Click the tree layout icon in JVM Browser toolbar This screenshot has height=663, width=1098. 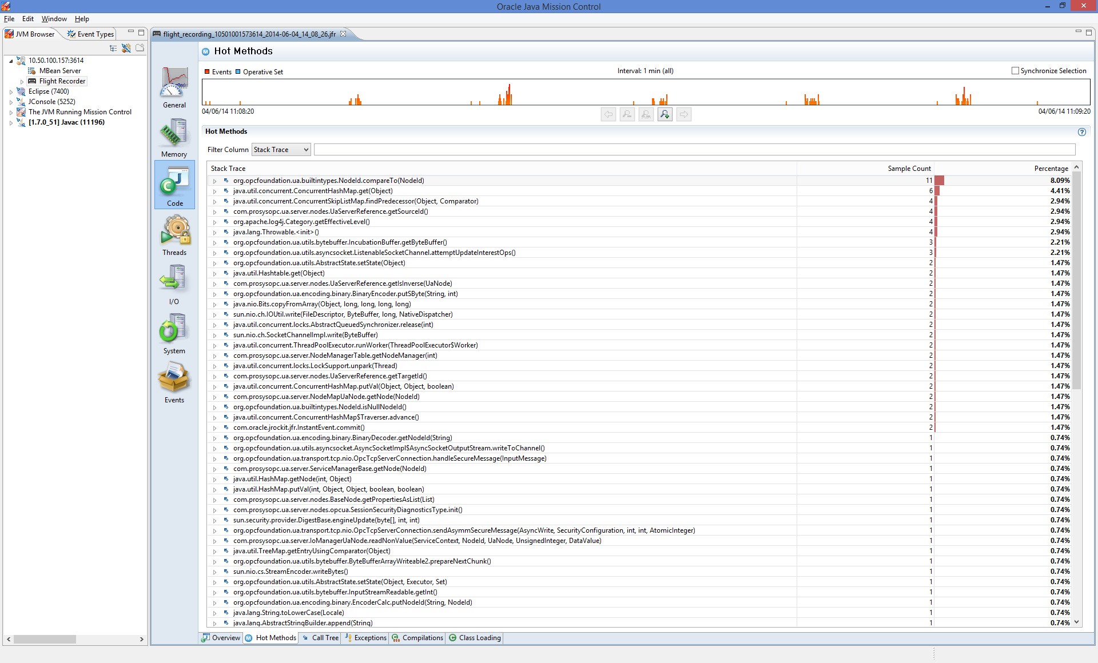(x=113, y=49)
